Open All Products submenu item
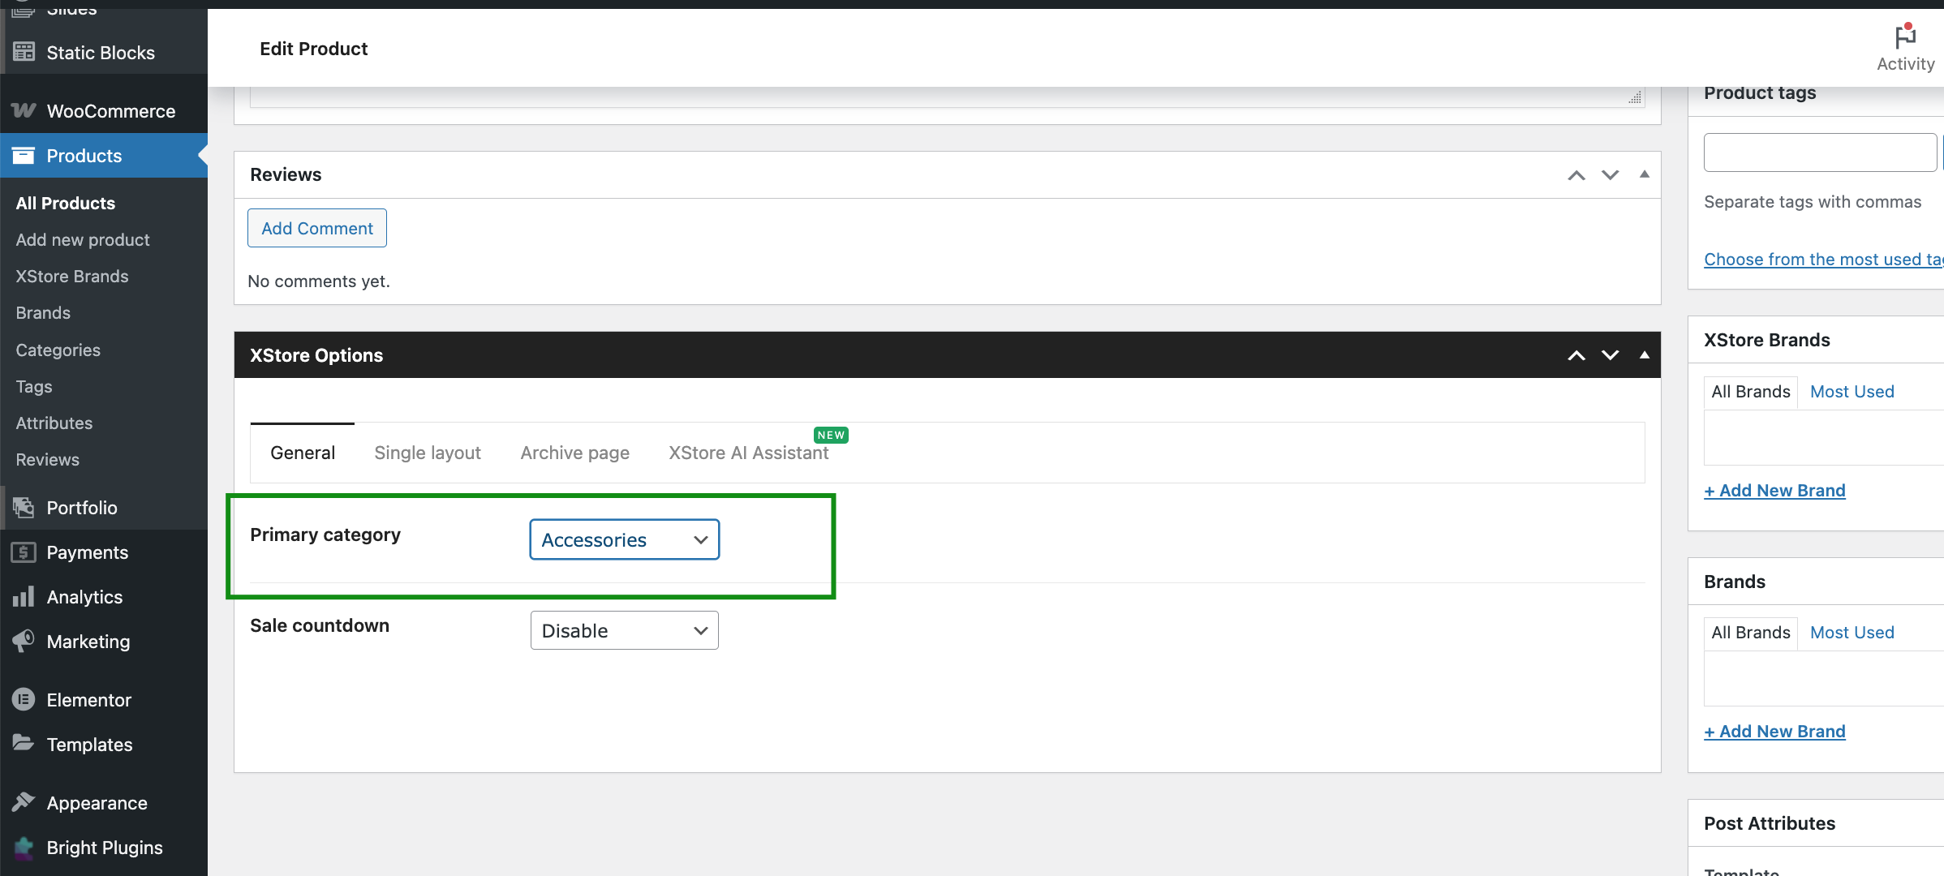The height and width of the screenshot is (876, 1944). pos(66,203)
